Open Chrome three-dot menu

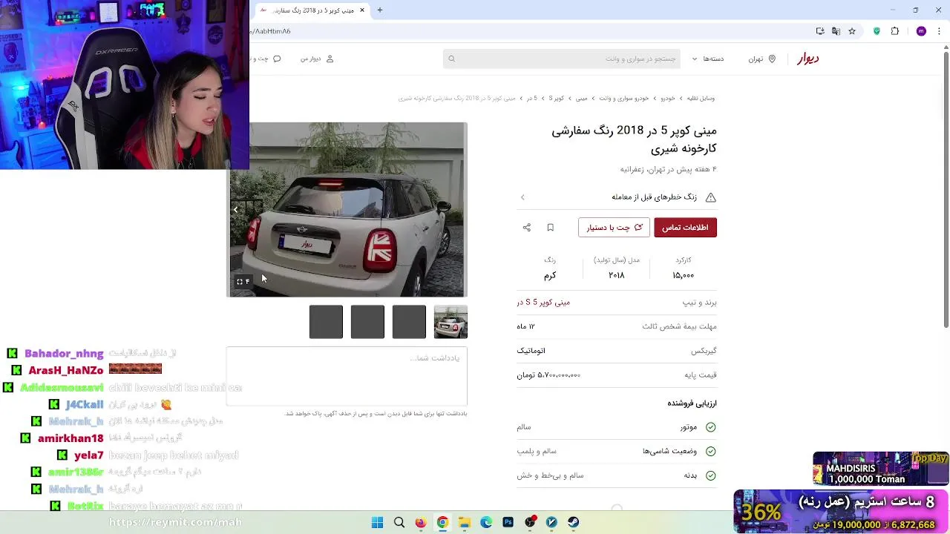pos(939,31)
